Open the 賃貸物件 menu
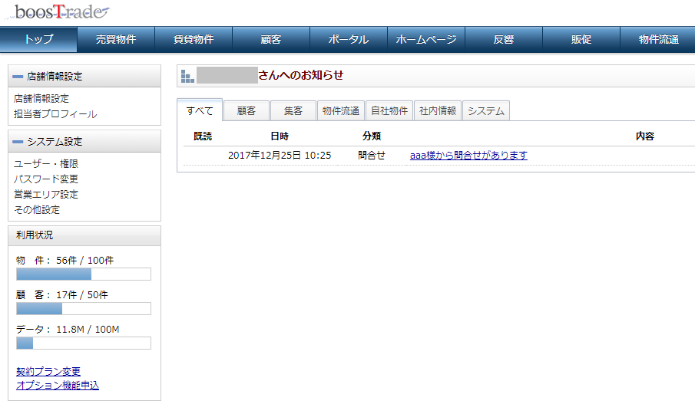Screen dimensions: 695x404 194,39
